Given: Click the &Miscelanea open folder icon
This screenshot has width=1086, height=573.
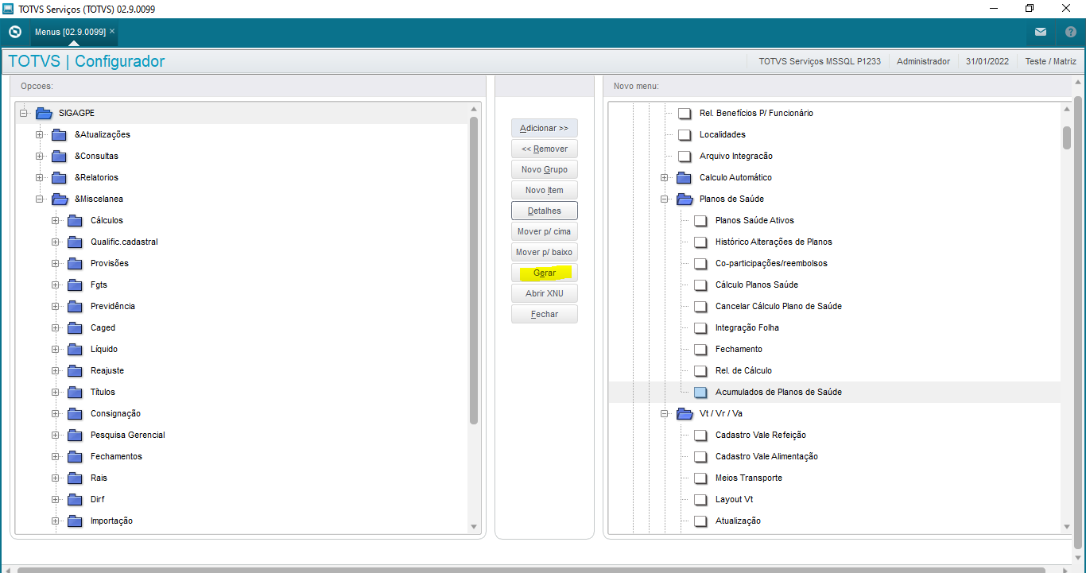Looking at the screenshot, I should tap(60, 199).
